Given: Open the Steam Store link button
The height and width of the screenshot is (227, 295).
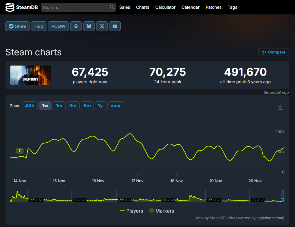Looking at the screenshot, I should click(17, 26).
